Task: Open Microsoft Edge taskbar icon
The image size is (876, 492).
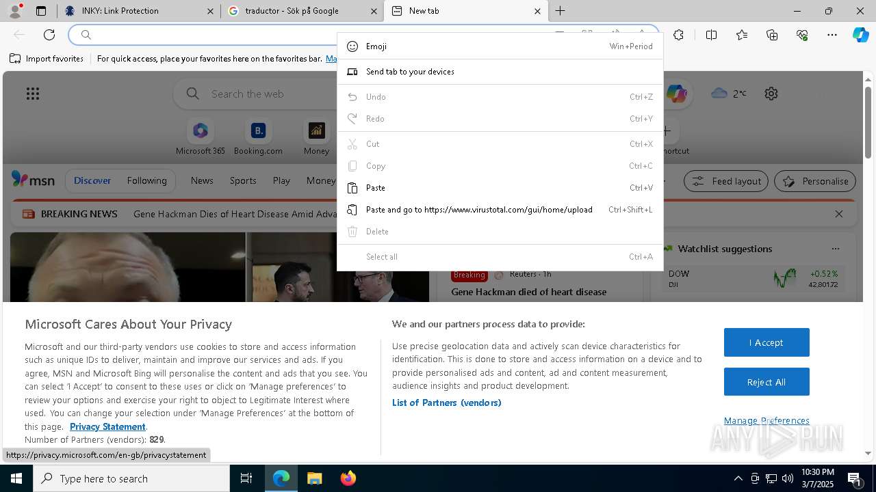Action: (281, 478)
